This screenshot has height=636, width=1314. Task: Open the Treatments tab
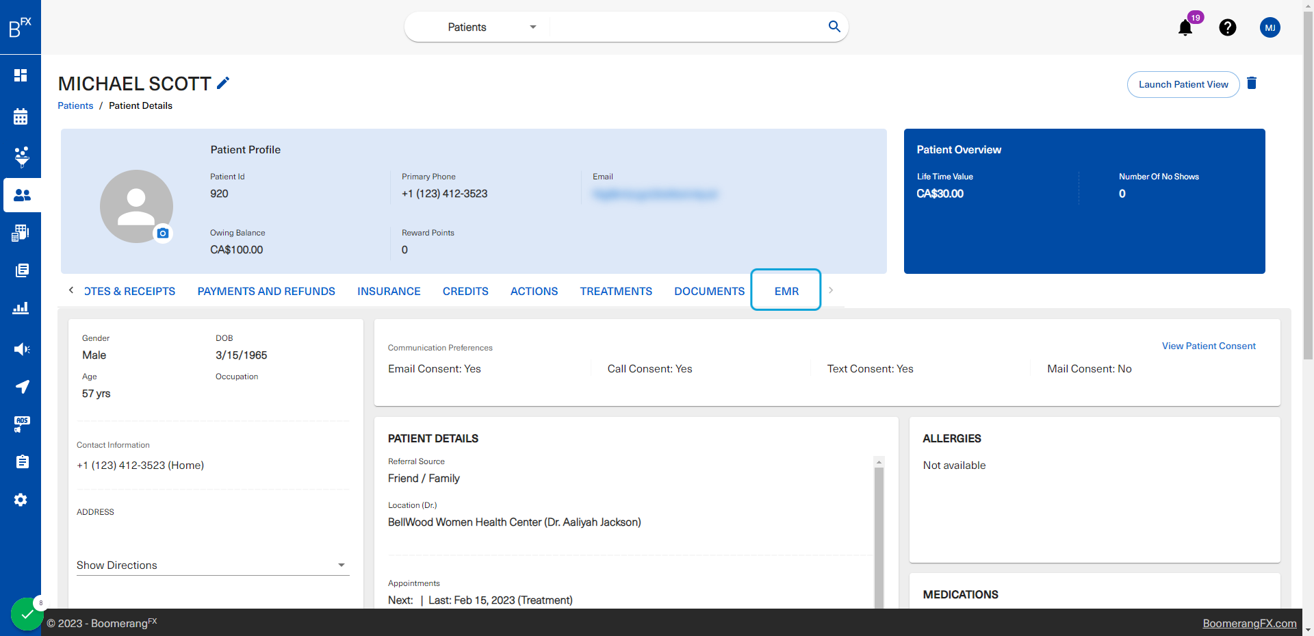pos(616,291)
